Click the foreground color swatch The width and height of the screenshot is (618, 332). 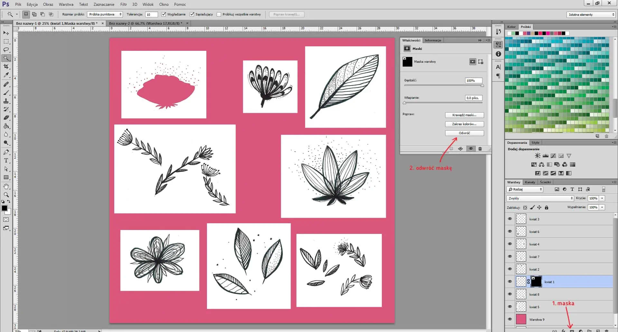(5, 208)
